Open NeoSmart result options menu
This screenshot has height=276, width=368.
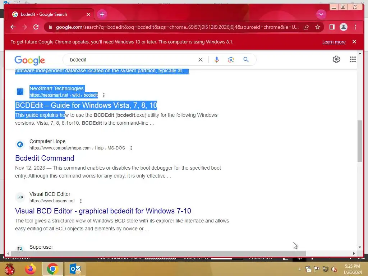pos(104,95)
